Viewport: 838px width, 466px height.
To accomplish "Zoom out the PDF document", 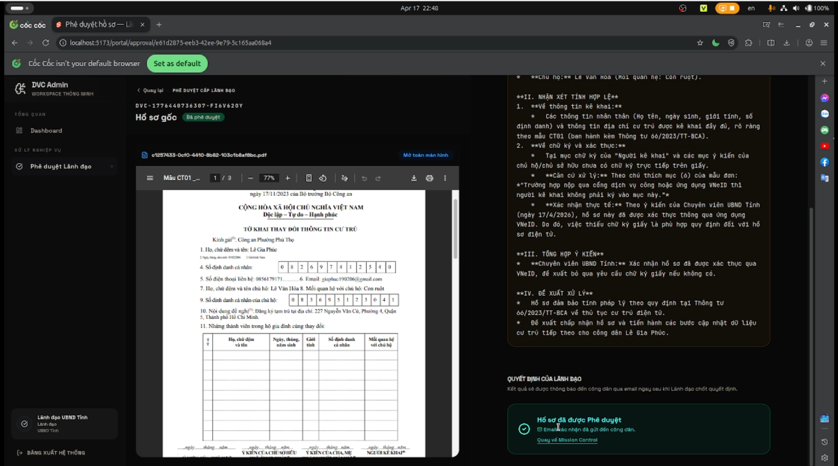I will (250, 178).
